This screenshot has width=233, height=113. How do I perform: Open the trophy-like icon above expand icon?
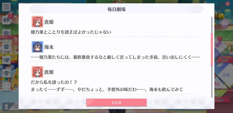coord(6,73)
